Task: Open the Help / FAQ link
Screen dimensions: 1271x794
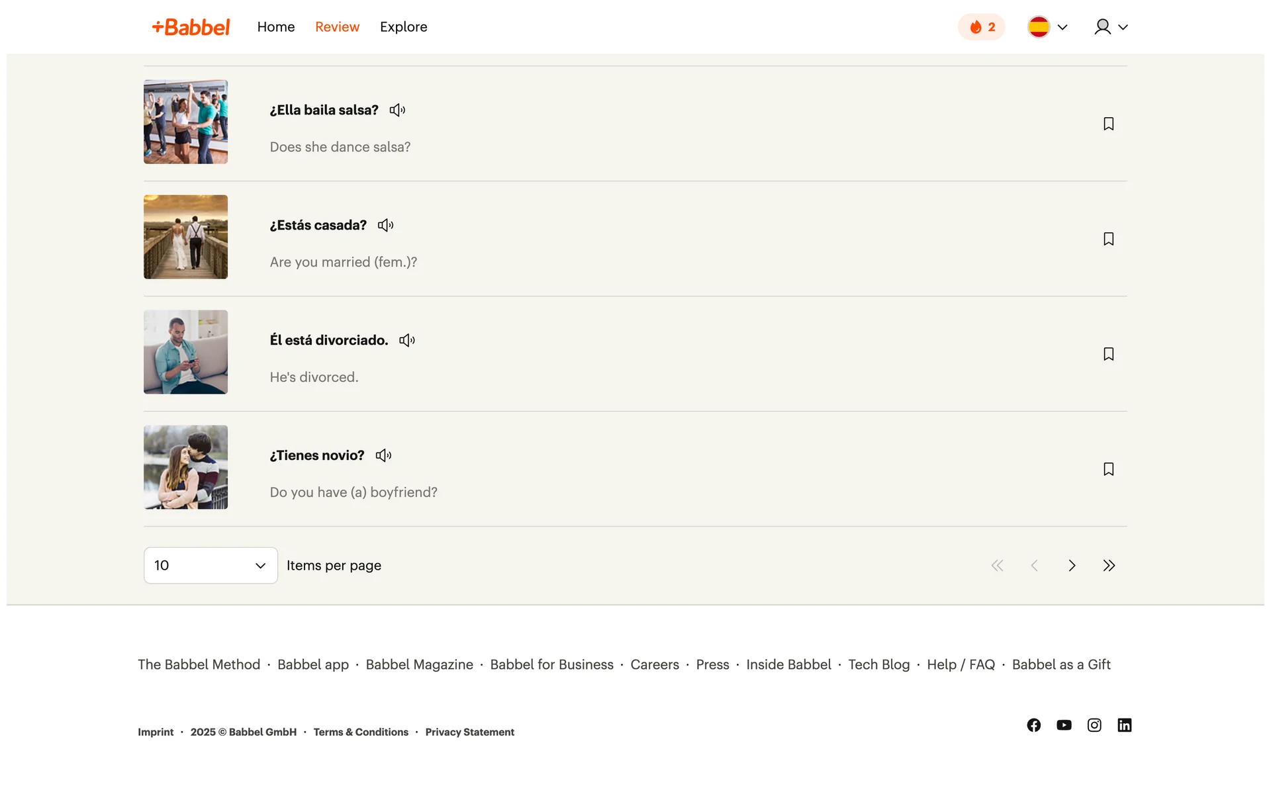Action: pos(961,664)
